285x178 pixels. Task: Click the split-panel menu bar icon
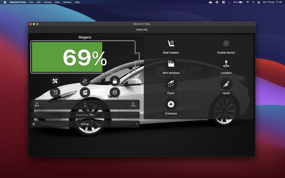coord(223,2)
